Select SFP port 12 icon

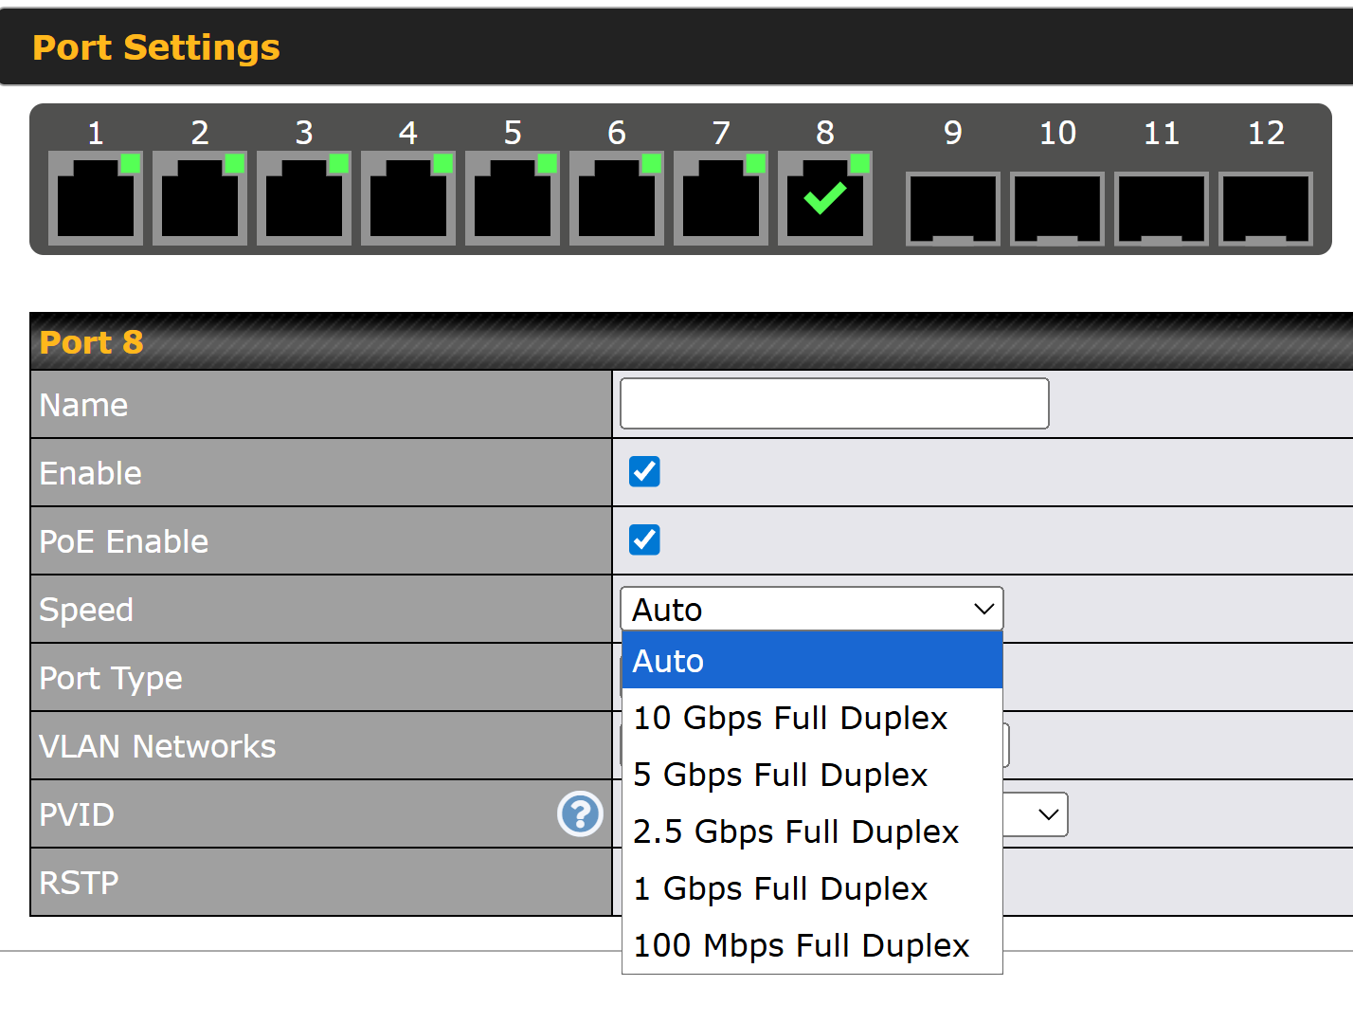1266,209
